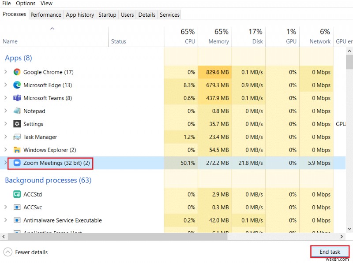Select the Antimalware Service Executable icon
Screen dimensions: 353x263
(x=17, y=220)
